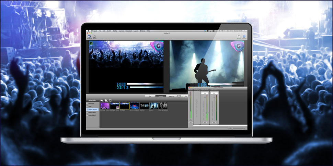Select the Guitarist shot thumbnail
Viewport: 333px width, 166px height.
tap(154, 106)
